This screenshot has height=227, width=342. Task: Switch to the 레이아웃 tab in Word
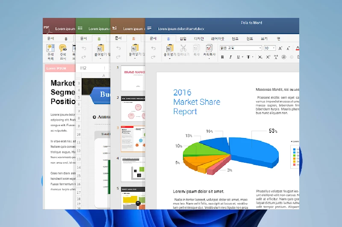point(218,39)
